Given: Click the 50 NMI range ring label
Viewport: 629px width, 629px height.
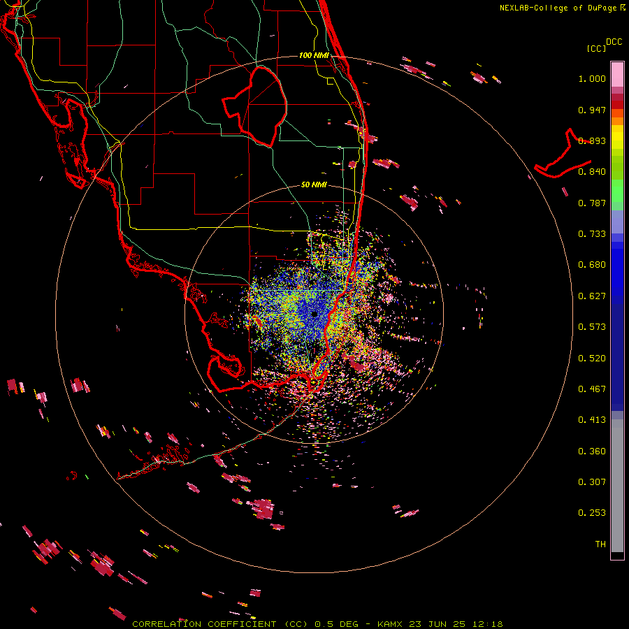Looking at the screenshot, I should [314, 185].
